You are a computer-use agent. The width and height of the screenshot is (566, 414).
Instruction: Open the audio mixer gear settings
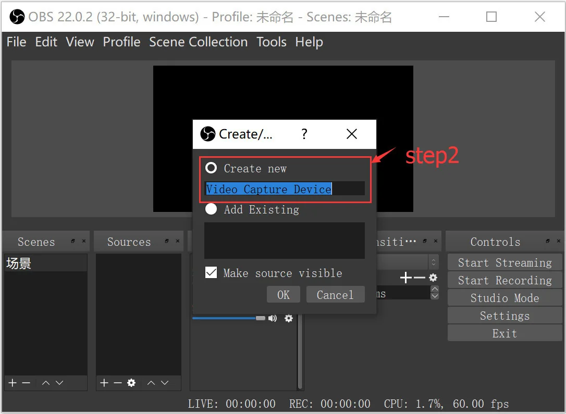289,318
